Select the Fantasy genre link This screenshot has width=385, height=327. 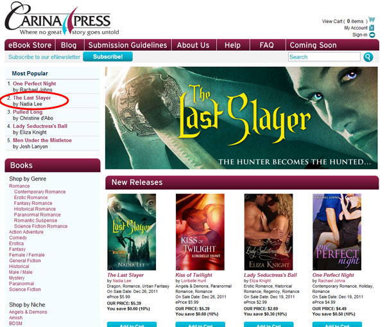pos(17,249)
